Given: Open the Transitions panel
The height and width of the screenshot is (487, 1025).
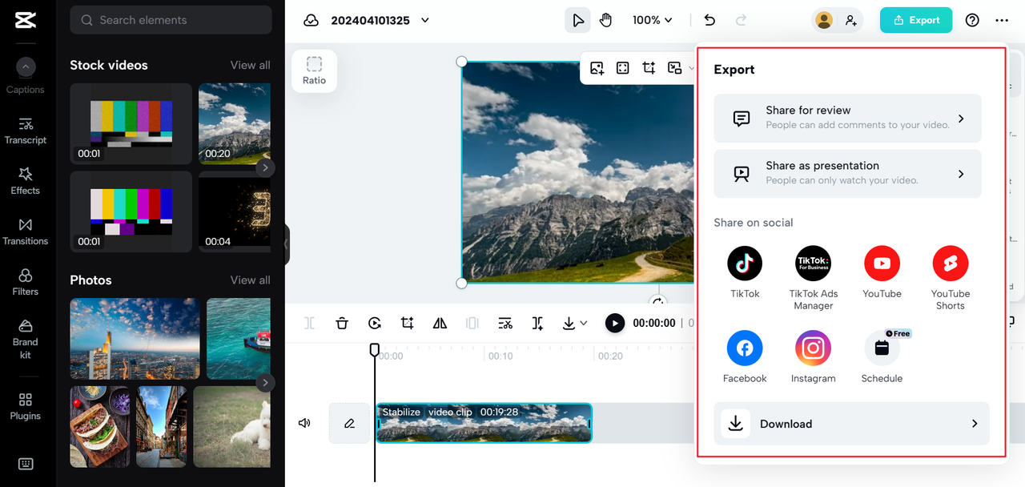Looking at the screenshot, I should point(25,232).
